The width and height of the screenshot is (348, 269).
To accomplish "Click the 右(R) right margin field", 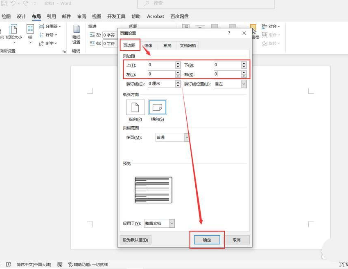I will click(x=228, y=74).
